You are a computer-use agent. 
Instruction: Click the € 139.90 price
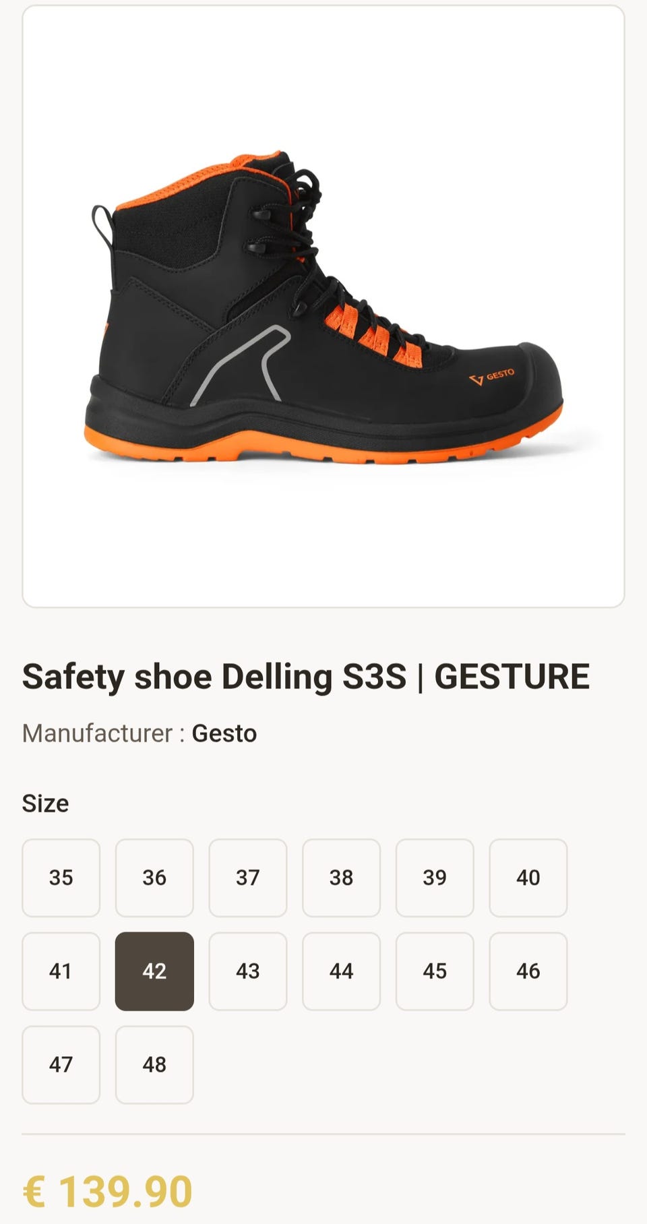pyautogui.click(x=108, y=1192)
